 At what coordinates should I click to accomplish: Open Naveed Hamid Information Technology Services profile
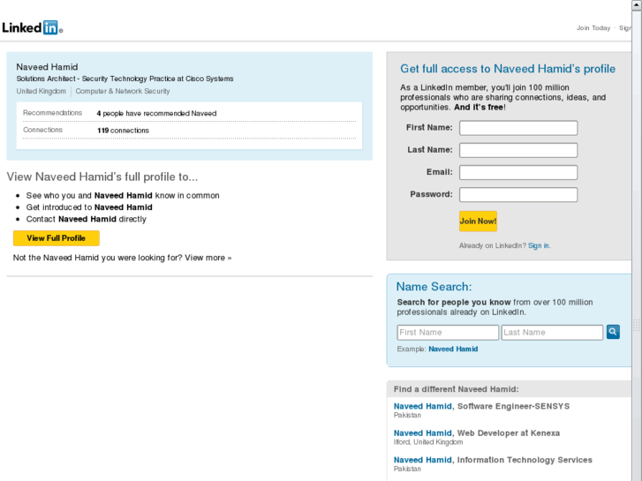[x=422, y=460]
